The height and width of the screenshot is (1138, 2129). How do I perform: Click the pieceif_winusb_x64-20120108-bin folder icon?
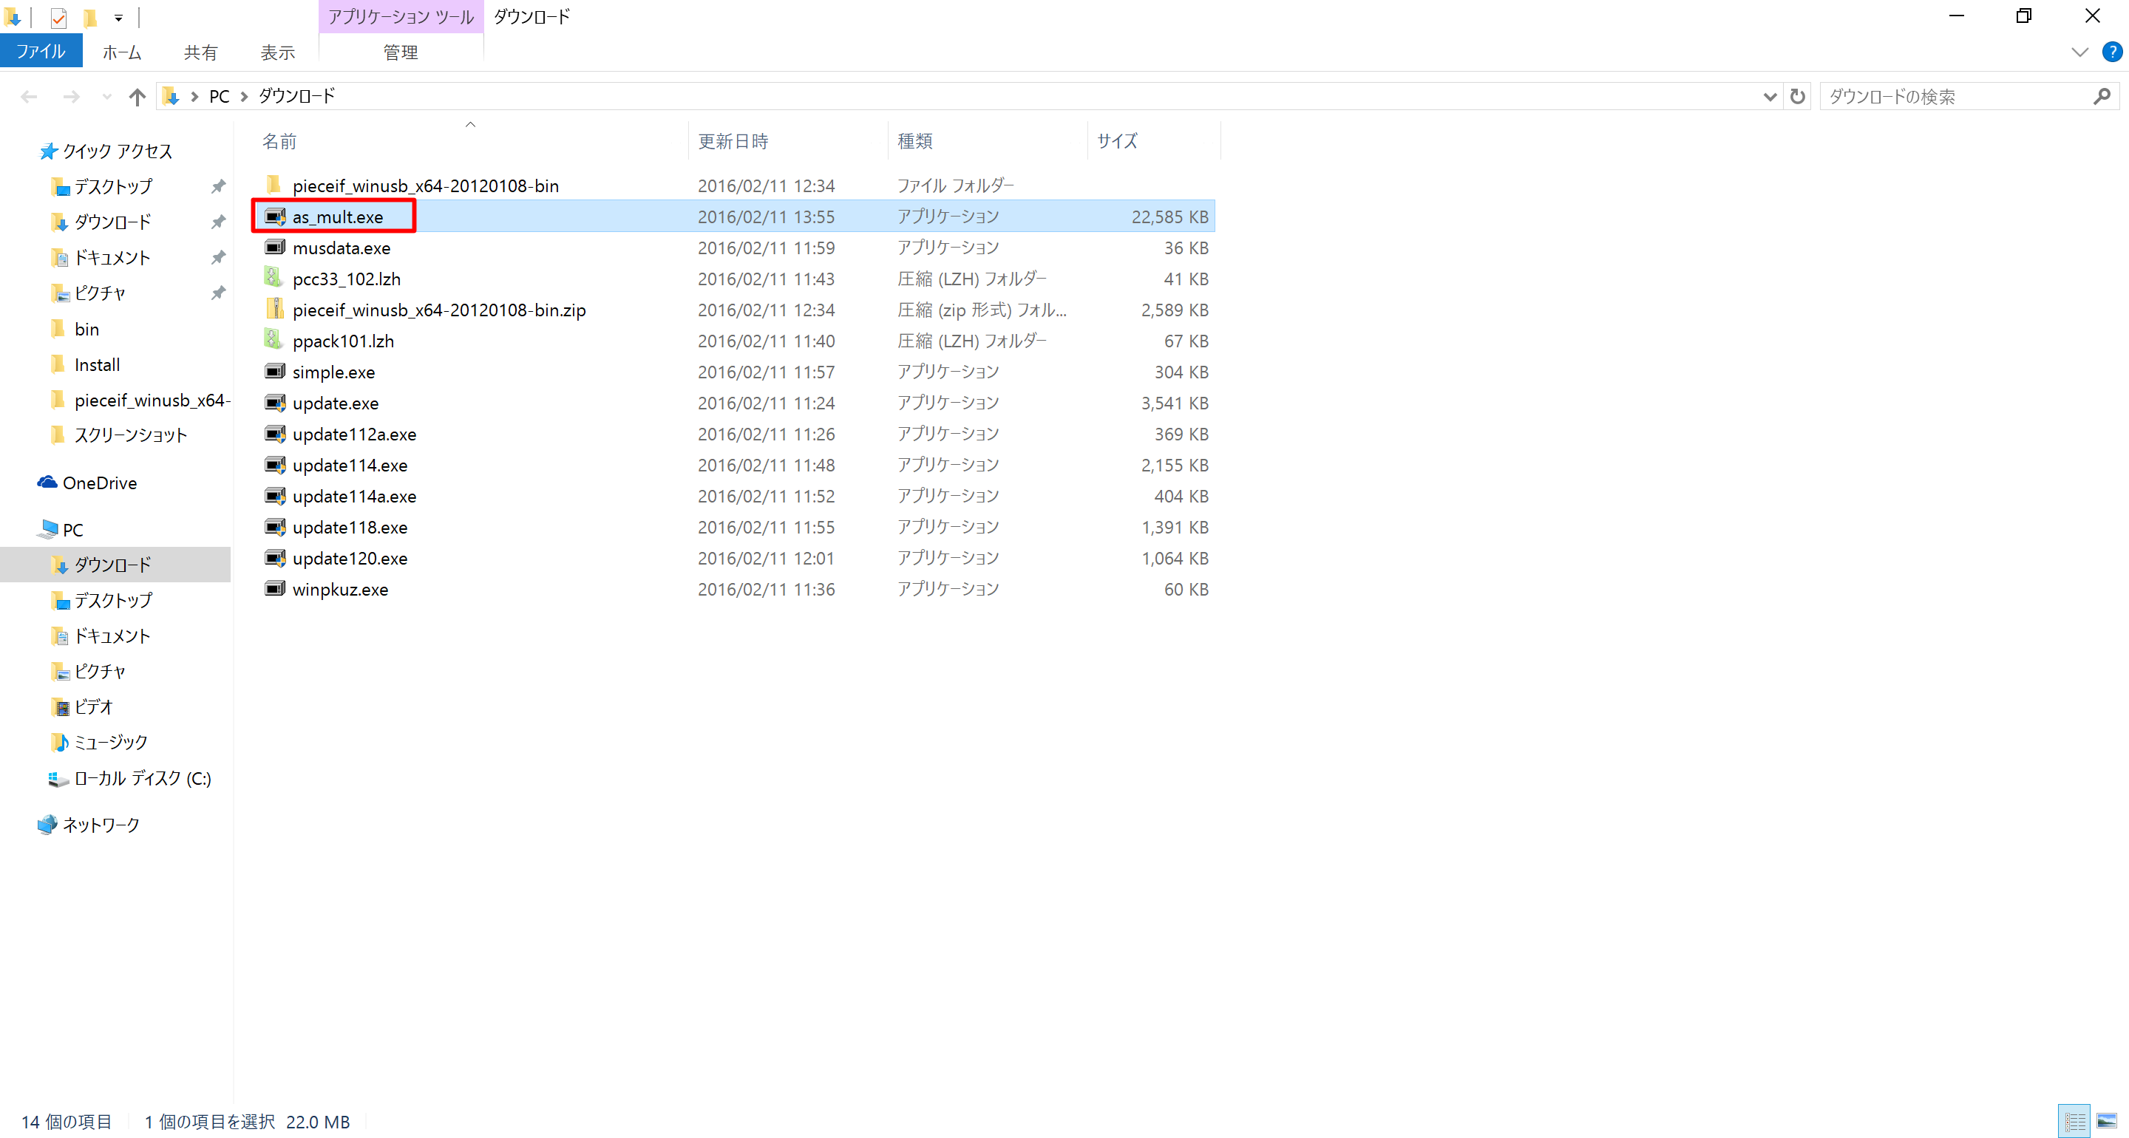(x=274, y=184)
